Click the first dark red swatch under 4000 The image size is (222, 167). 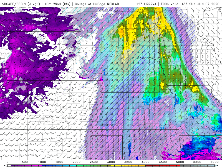click(147, 166)
